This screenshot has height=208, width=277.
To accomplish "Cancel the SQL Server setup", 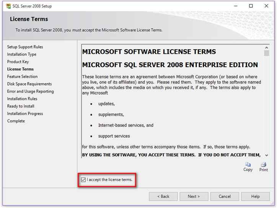I will click(225, 197).
